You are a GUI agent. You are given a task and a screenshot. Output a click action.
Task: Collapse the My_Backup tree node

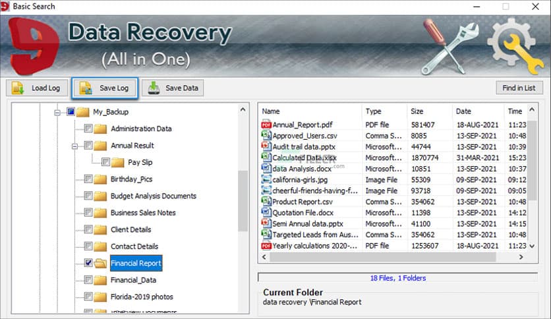[57, 113]
